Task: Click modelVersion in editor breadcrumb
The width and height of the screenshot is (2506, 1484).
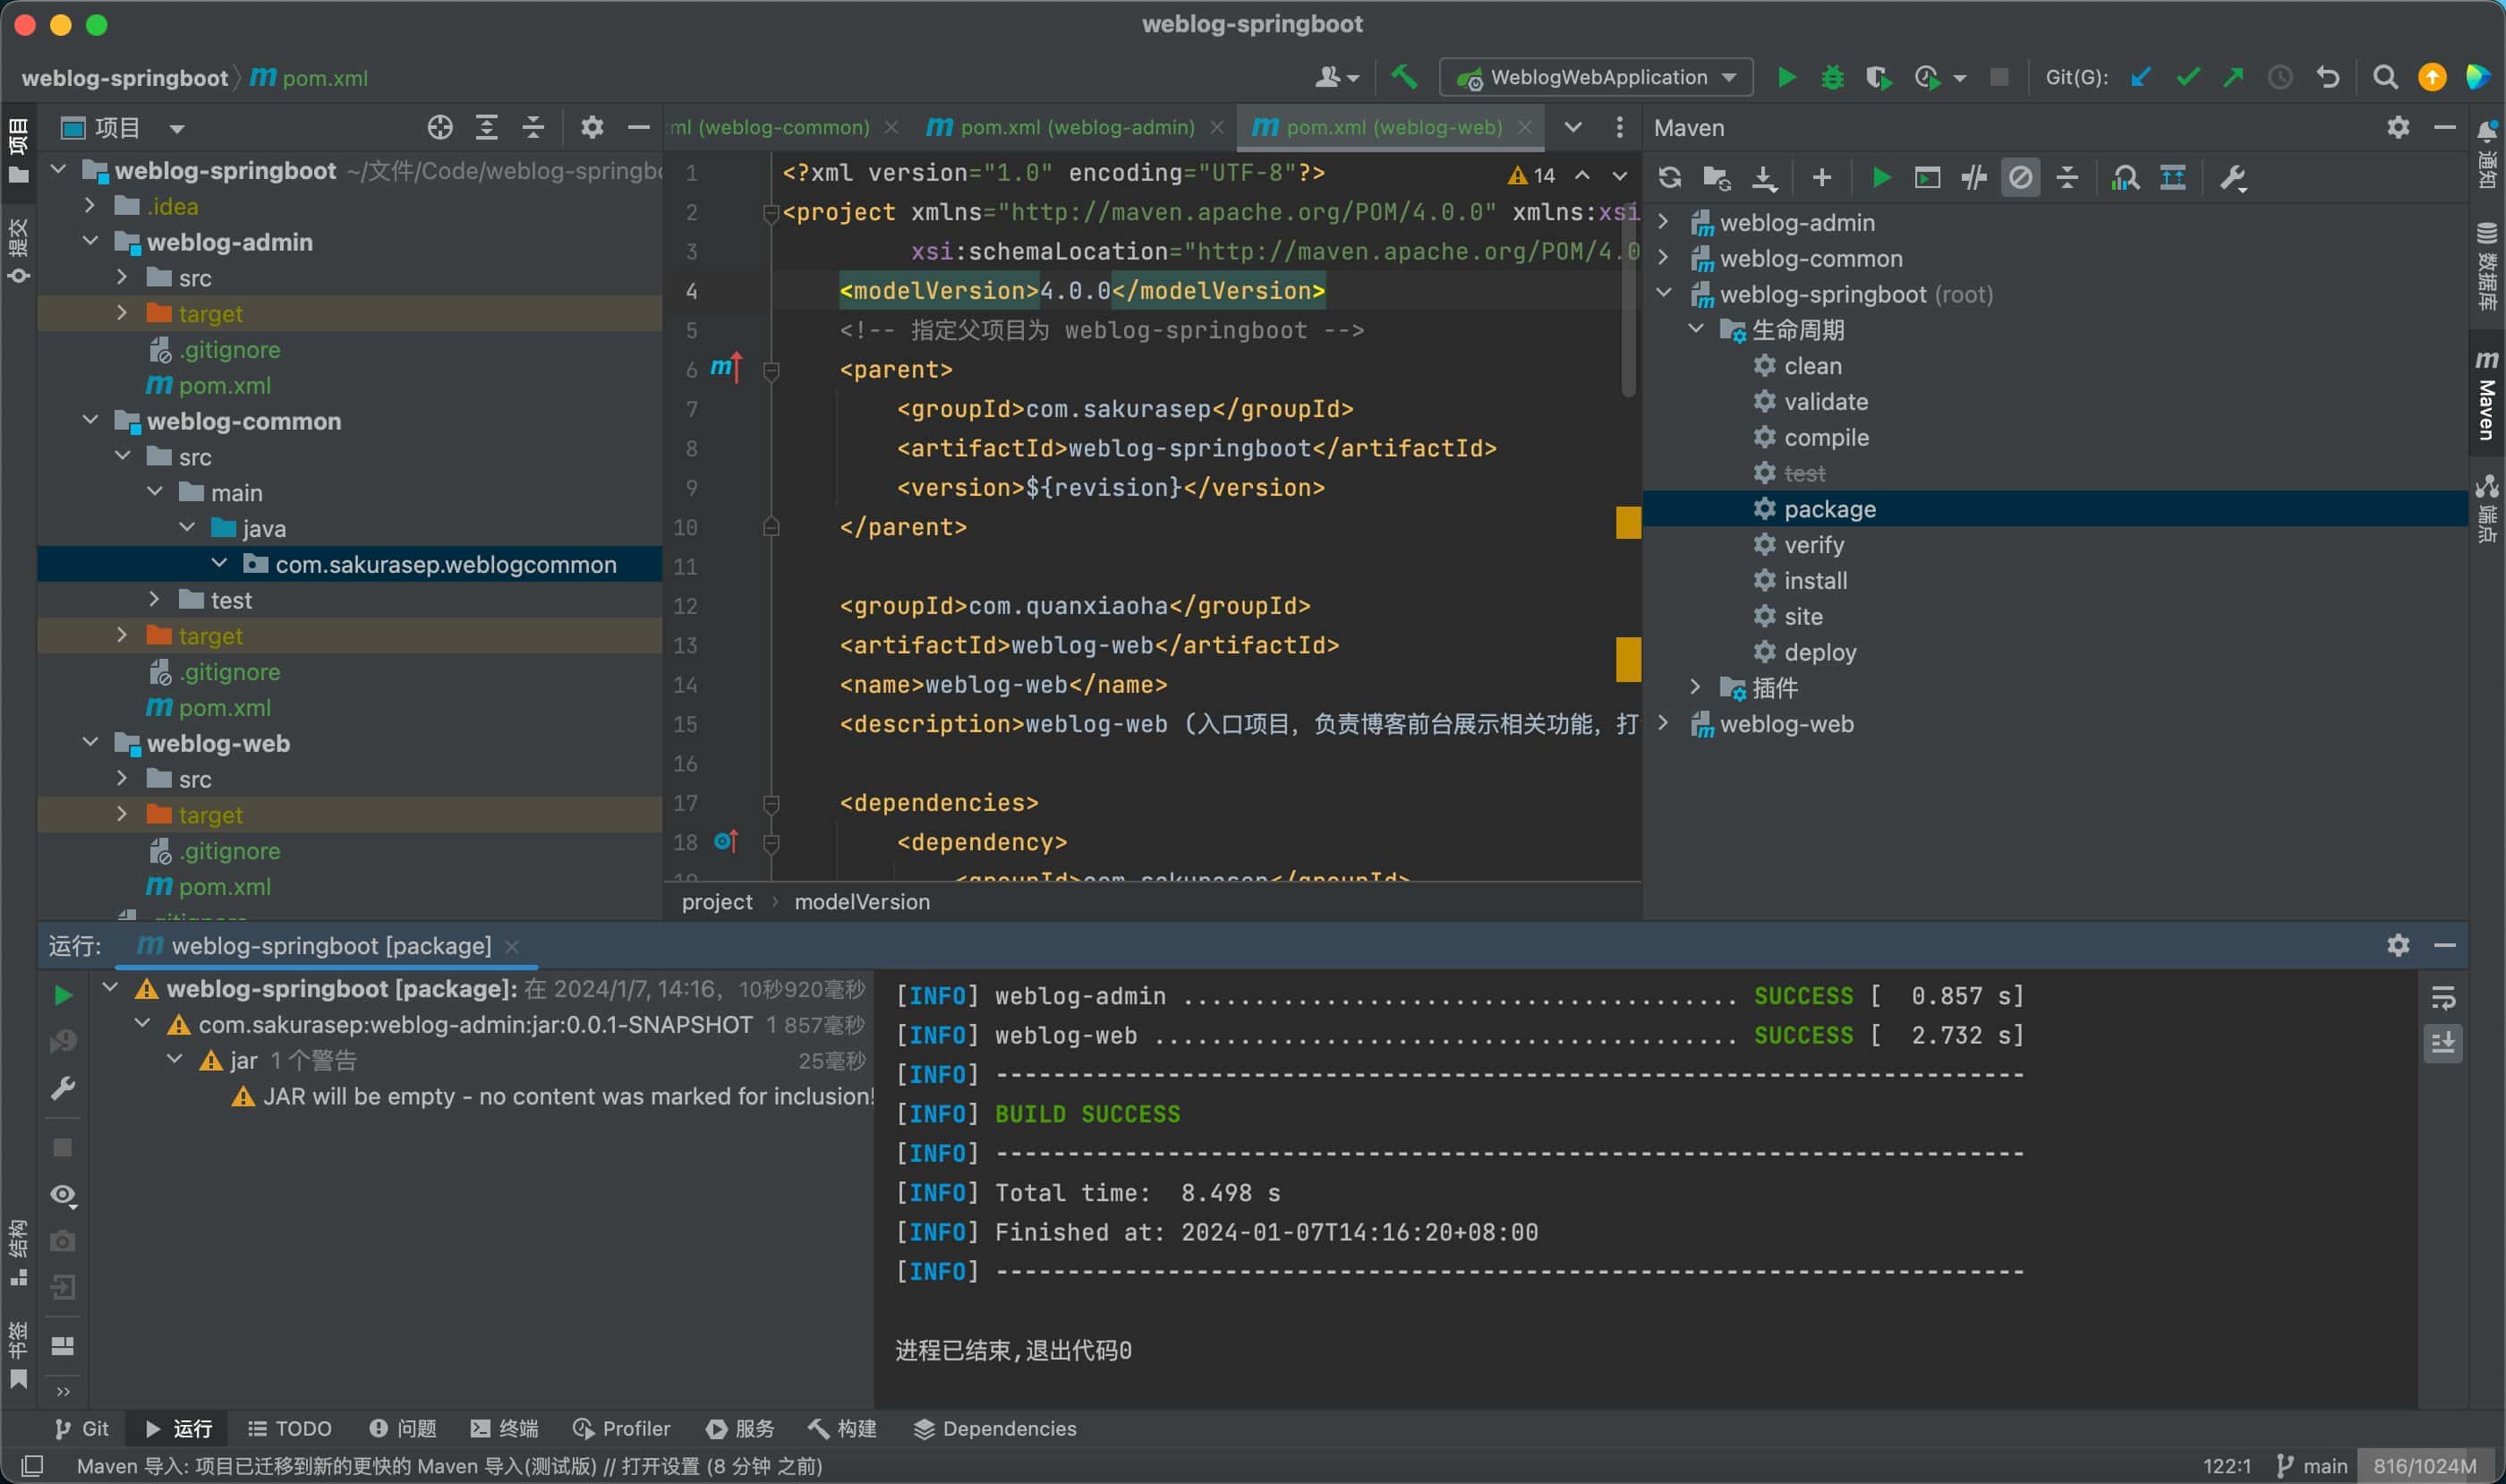Action: click(861, 902)
